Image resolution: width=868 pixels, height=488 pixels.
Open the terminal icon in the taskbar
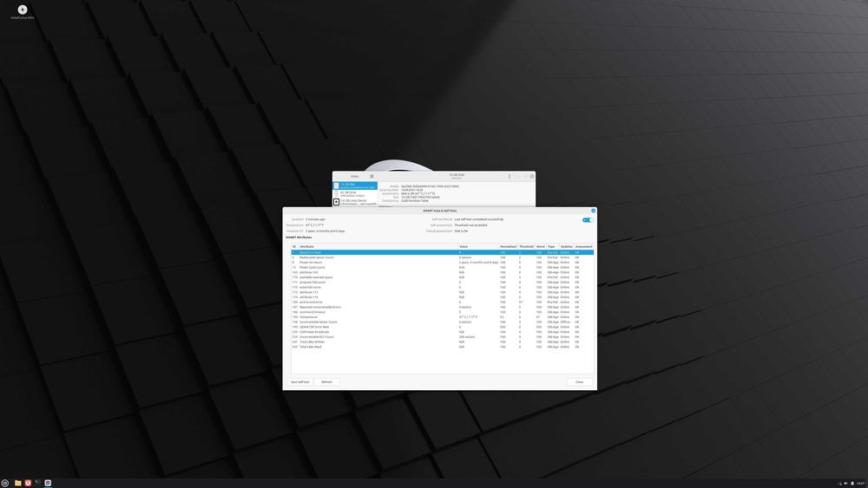point(37,483)
